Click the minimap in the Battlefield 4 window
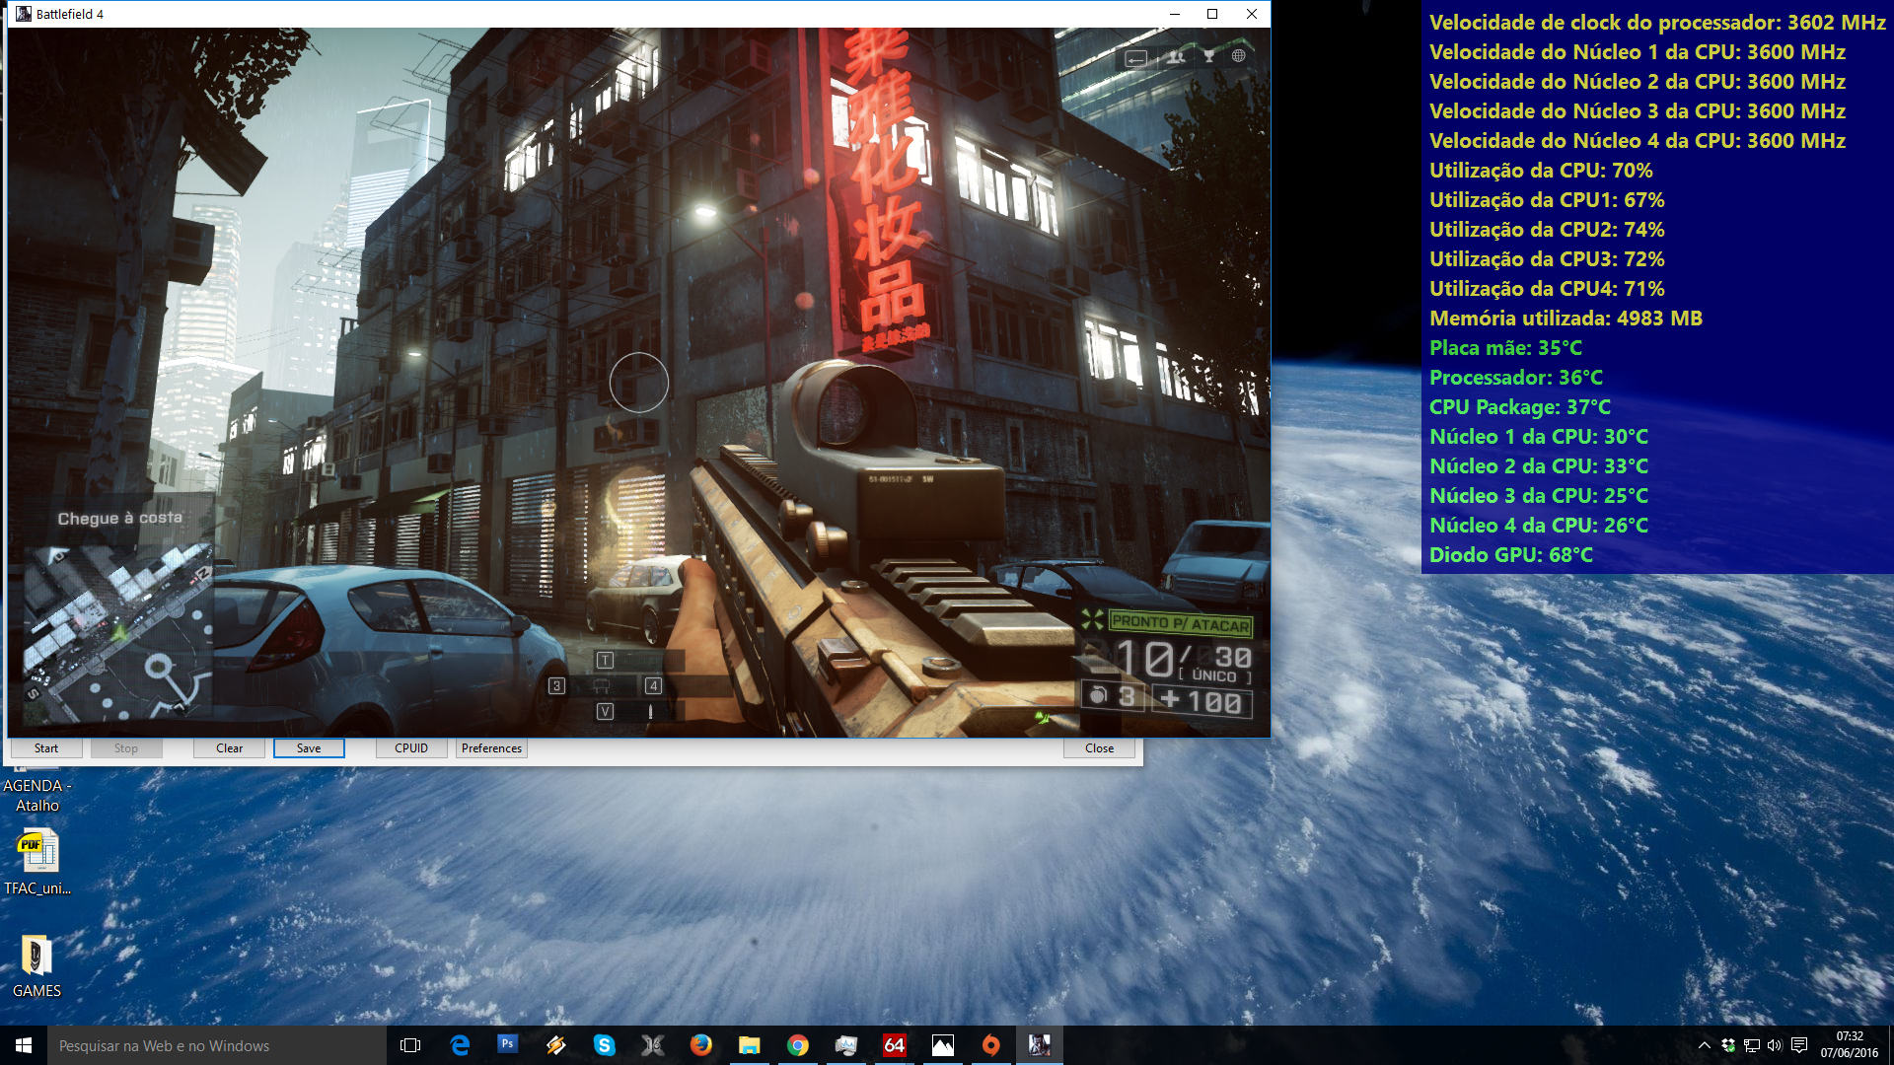 point(117,634)
